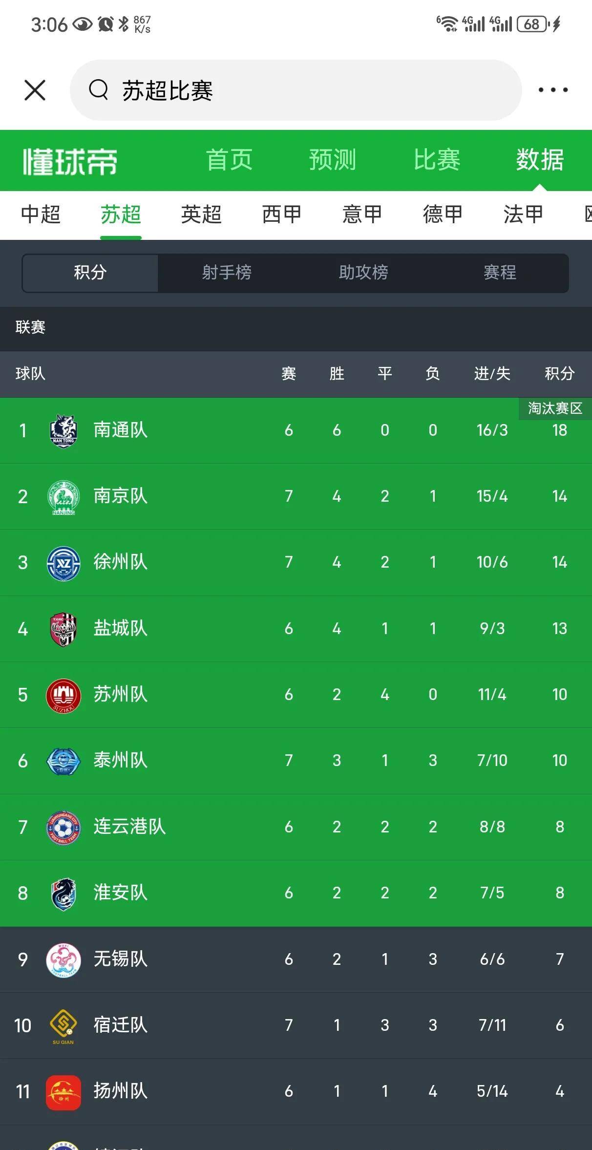The image size is (592, 1150).
Task: Open the 预测 predictions section
Action: [333, 160]
